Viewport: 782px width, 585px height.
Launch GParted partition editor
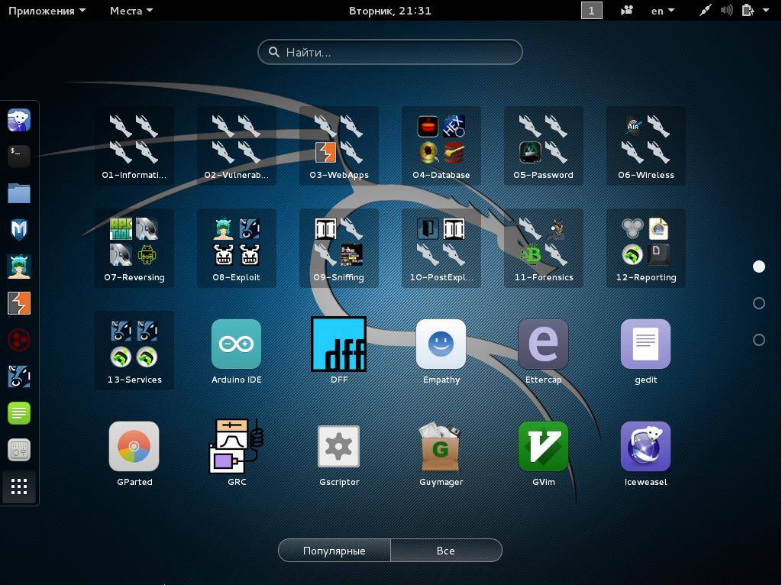[x=134, y=452]
